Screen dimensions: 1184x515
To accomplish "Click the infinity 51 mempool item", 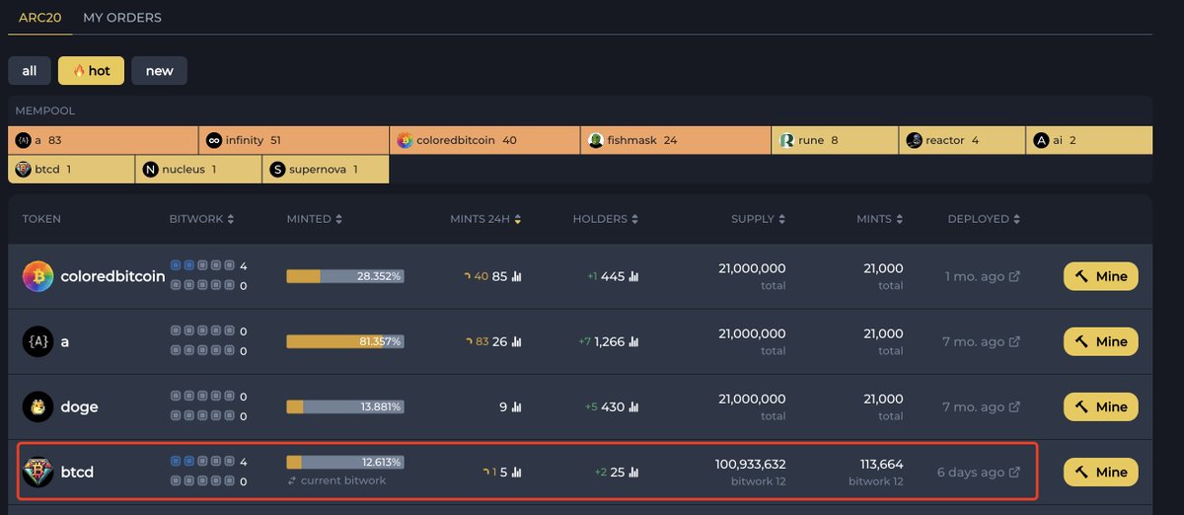I will [x=293, y=140].
